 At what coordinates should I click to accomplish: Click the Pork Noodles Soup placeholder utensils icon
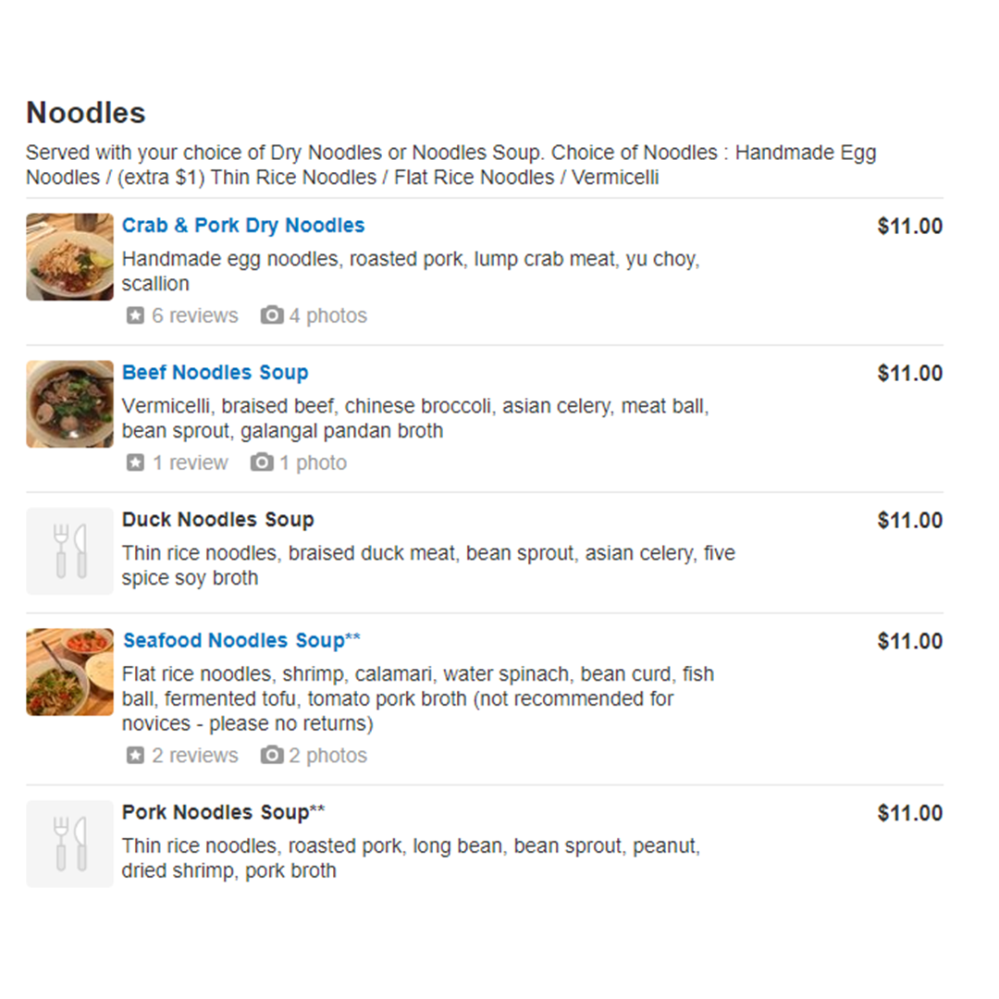click(70, 845)
